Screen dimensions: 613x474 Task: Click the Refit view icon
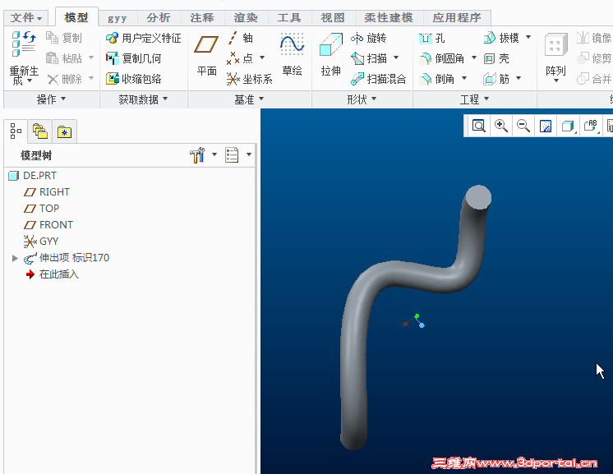[478, 126]
